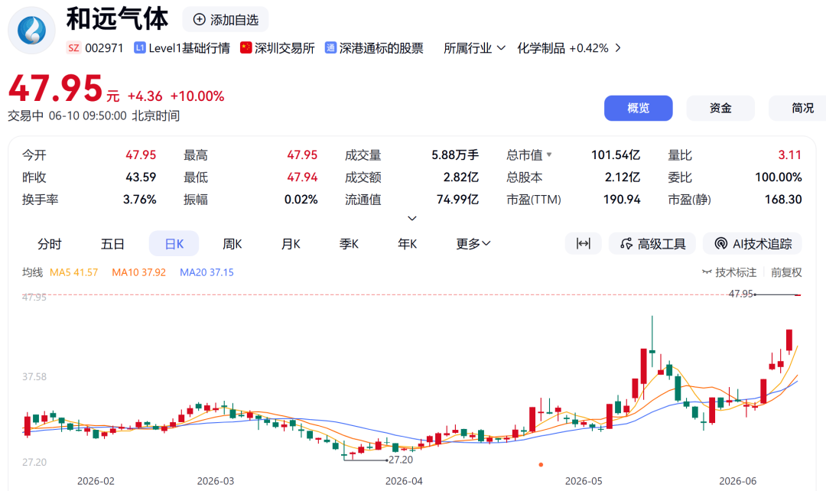Expand more quote details chevron
826x491 pixels.
point(412,218)
